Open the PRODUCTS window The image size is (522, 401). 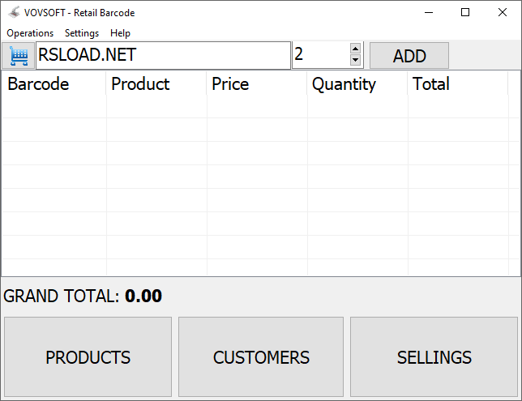click(x=88, y=357)
